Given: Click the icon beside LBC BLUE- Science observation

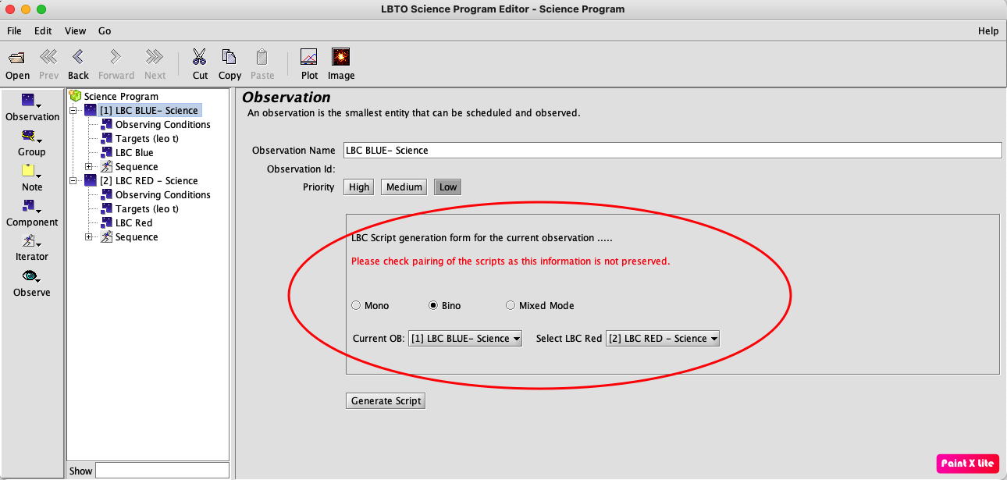Looking at the screenshot, I should [x=91, y=110].
